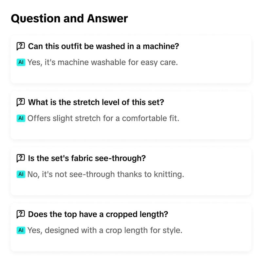Viewport: 262px width, 262px height.
Task: Click AI badge next to slight stretch answer
Action: click(21, 118)
